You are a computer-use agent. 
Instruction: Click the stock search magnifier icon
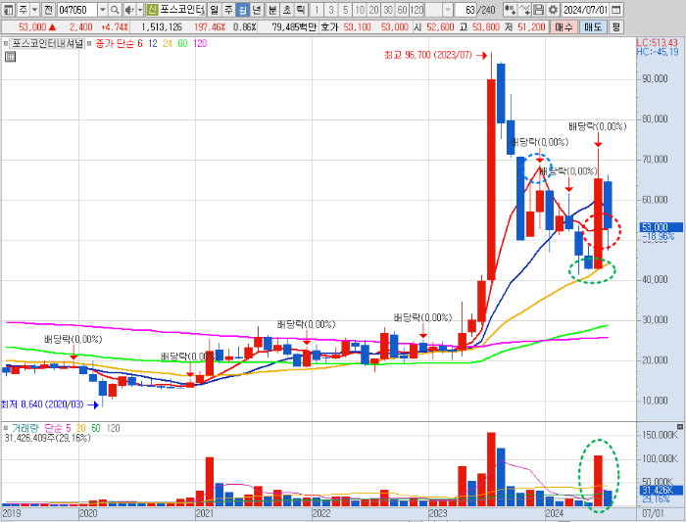pos(115,9)
